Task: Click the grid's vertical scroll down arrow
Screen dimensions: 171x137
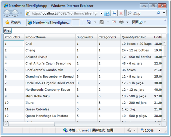Action: coord(164,119)
